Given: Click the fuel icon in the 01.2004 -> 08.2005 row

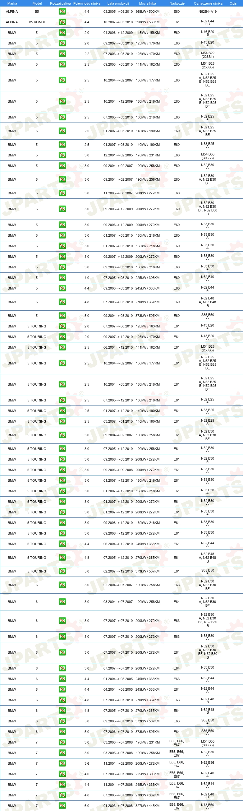Looking at the screenshot, I should [x=62, y=679].
